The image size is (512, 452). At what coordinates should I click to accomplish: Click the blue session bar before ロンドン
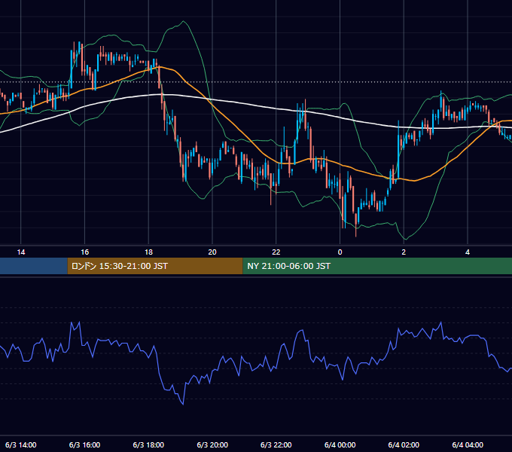coord(34,266)
